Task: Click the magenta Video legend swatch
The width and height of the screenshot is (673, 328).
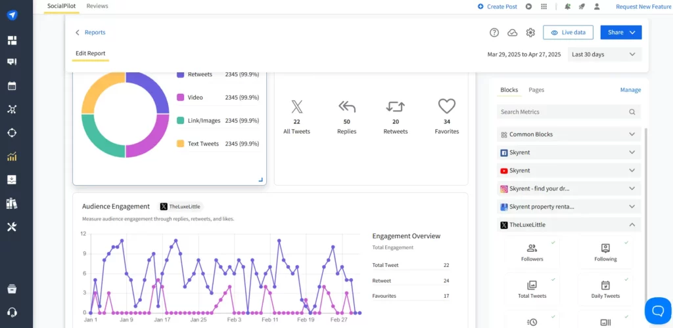Action: pos(181,98)
